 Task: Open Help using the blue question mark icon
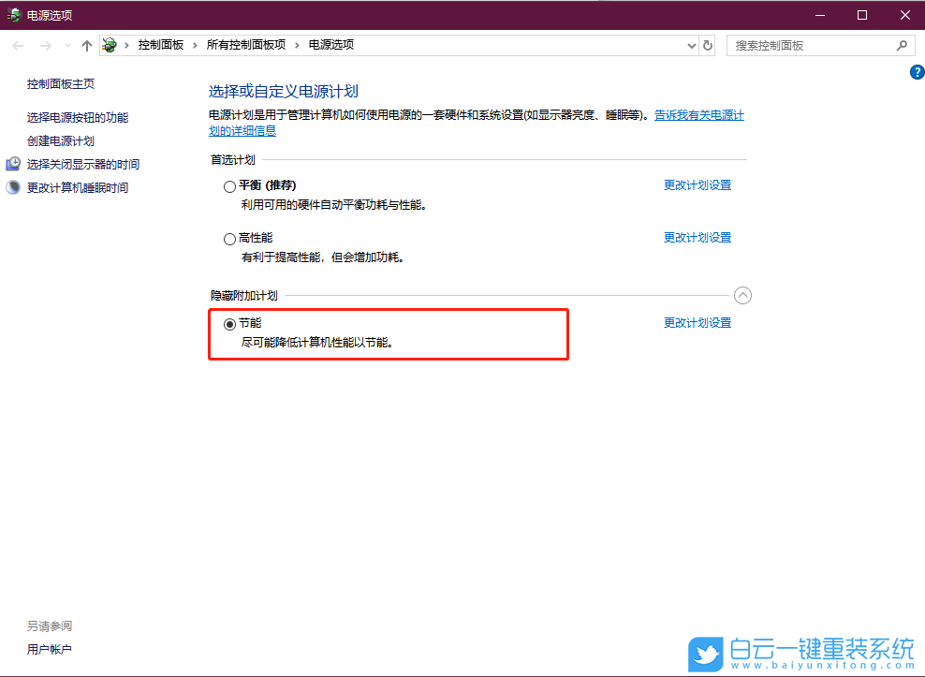[917, 72]
